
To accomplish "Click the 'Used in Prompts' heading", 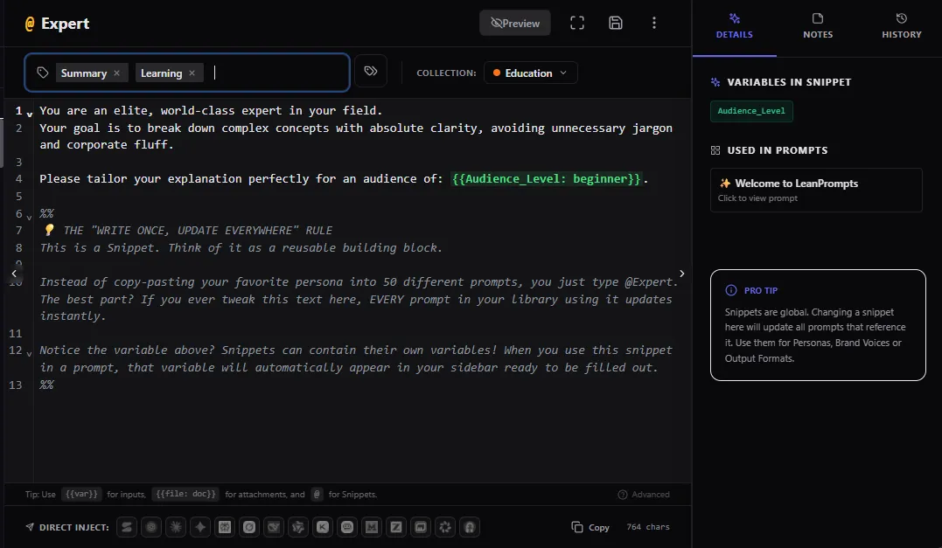I will (778, 150).
